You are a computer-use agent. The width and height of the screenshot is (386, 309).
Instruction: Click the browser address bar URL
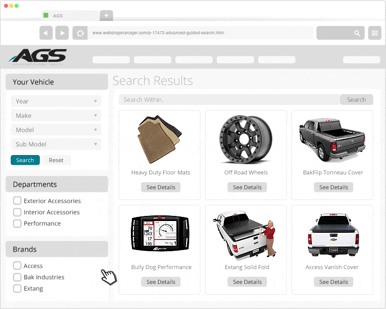(199, 33)
